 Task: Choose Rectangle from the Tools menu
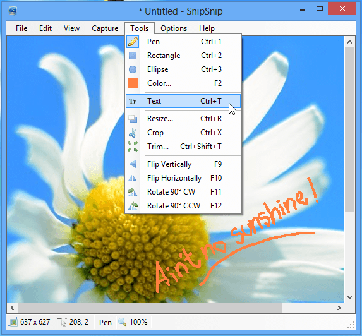pyautogui.click(x=183, y=56)
